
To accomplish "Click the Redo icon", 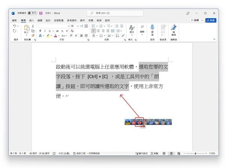I will click(15, 31).
